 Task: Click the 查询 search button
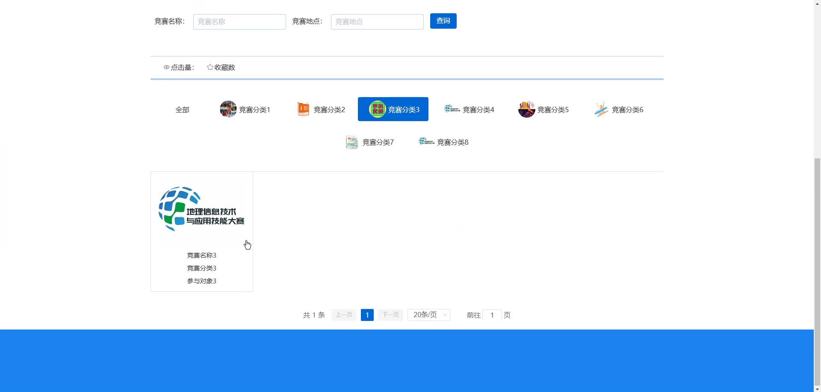443,21
